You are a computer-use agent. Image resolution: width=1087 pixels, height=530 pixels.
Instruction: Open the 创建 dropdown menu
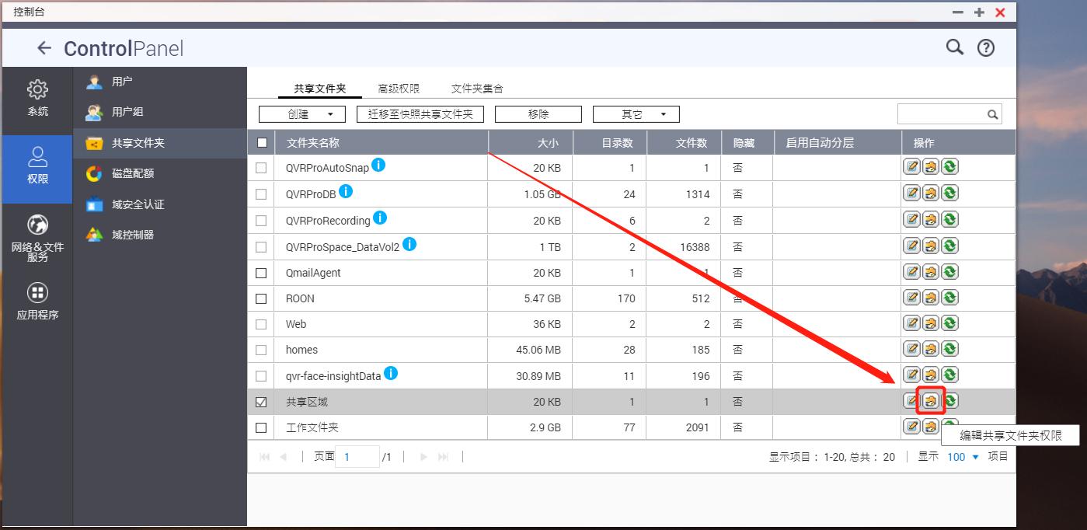click(x=301, y=113)
